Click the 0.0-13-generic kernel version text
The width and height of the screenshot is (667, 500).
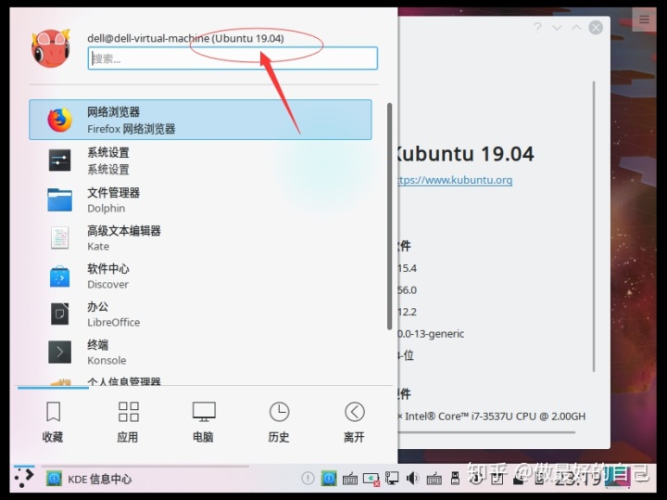431,333
